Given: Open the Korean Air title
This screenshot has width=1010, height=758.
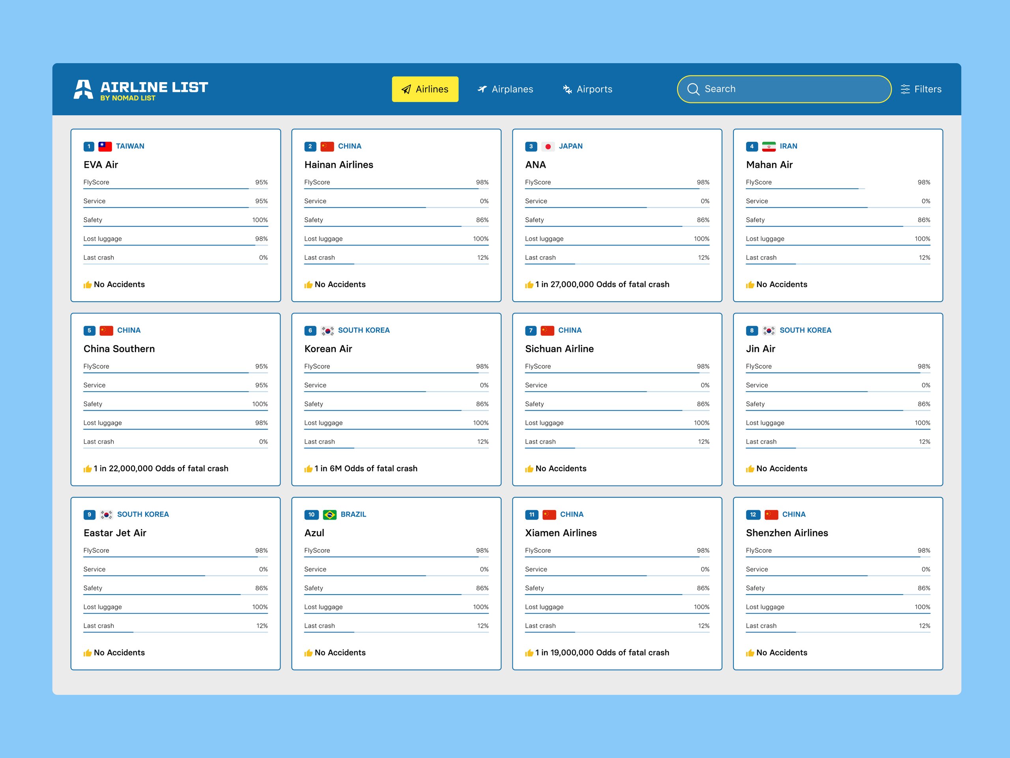Looking at the screenshot, I should click(x=328, y=349).
